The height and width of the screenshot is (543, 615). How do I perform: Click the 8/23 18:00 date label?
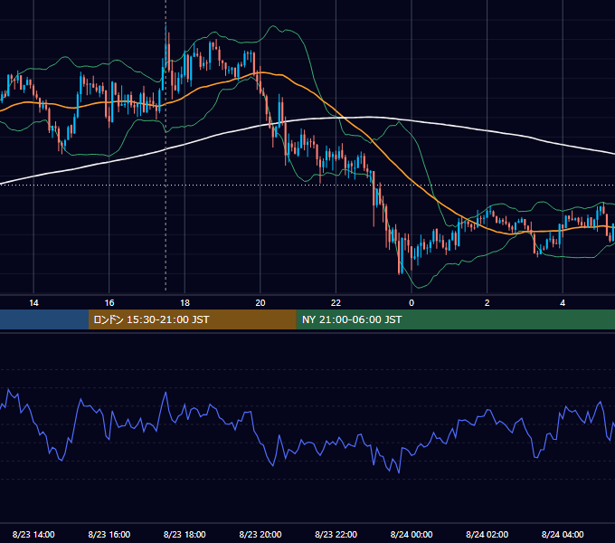(184, 534)
